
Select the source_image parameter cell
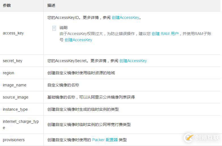click(16, 97)
